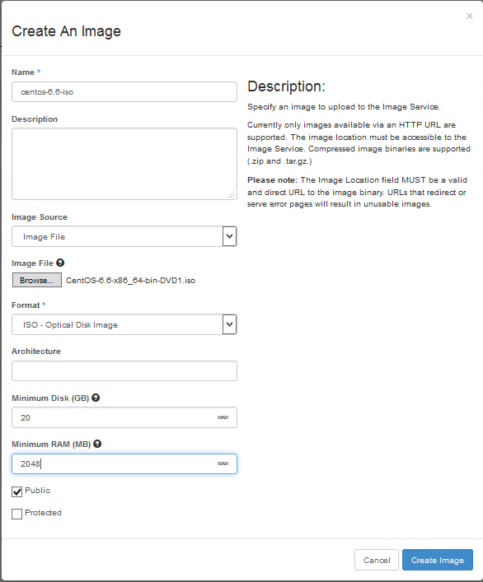Click the Create Image button

[438, 560]
